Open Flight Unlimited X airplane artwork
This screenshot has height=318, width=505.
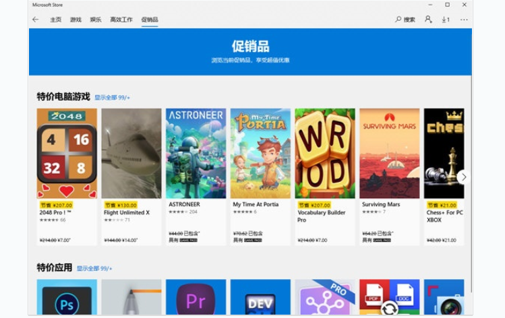click(x=131, y=153)
